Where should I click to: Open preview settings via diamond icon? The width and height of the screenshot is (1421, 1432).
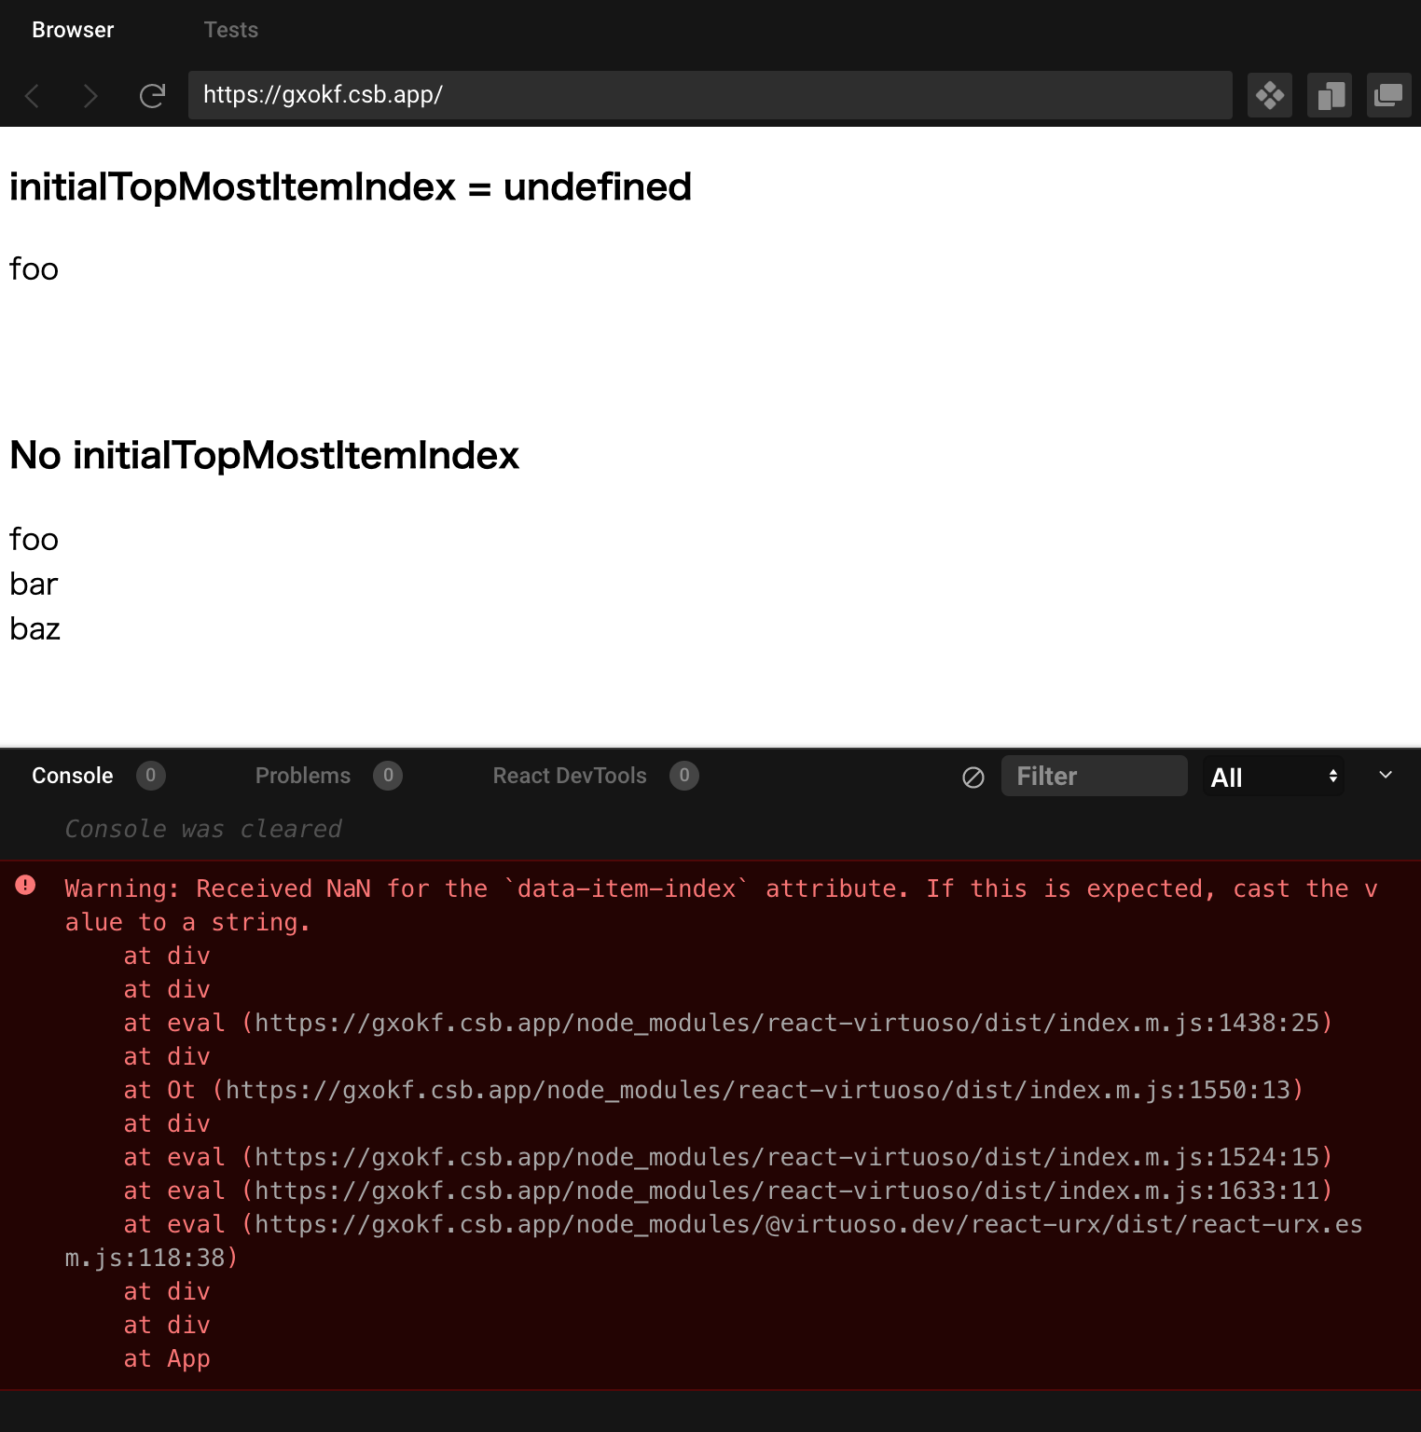(1269, 95)
